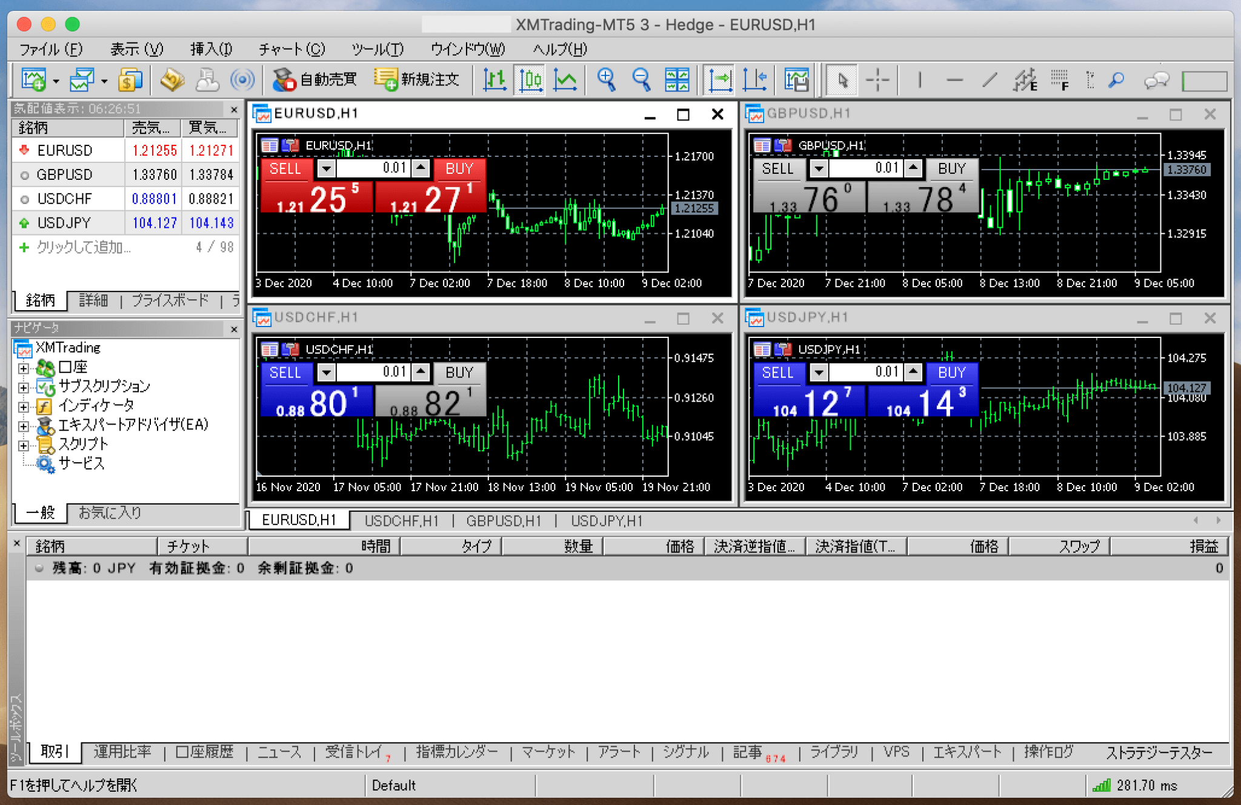1241x805 pixels.
Task: Zoom in on the chart
Action: coord(606,79)
